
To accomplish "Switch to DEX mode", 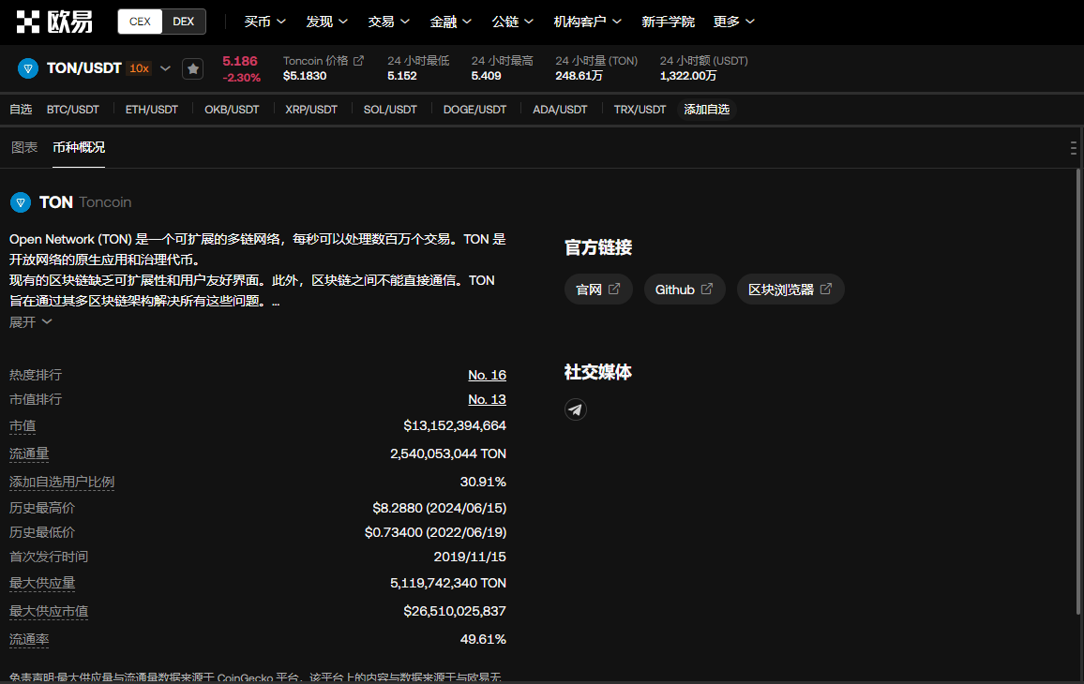I will [x=184, y=22].
